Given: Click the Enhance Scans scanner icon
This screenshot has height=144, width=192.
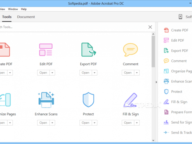Looking at the screenshot, I should click(x=46, y=100).
